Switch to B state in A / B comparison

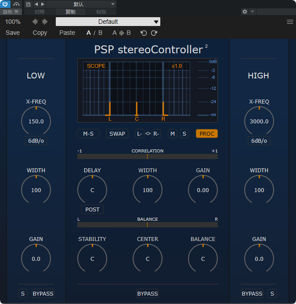pyautogui.click(x=100, y=33)
